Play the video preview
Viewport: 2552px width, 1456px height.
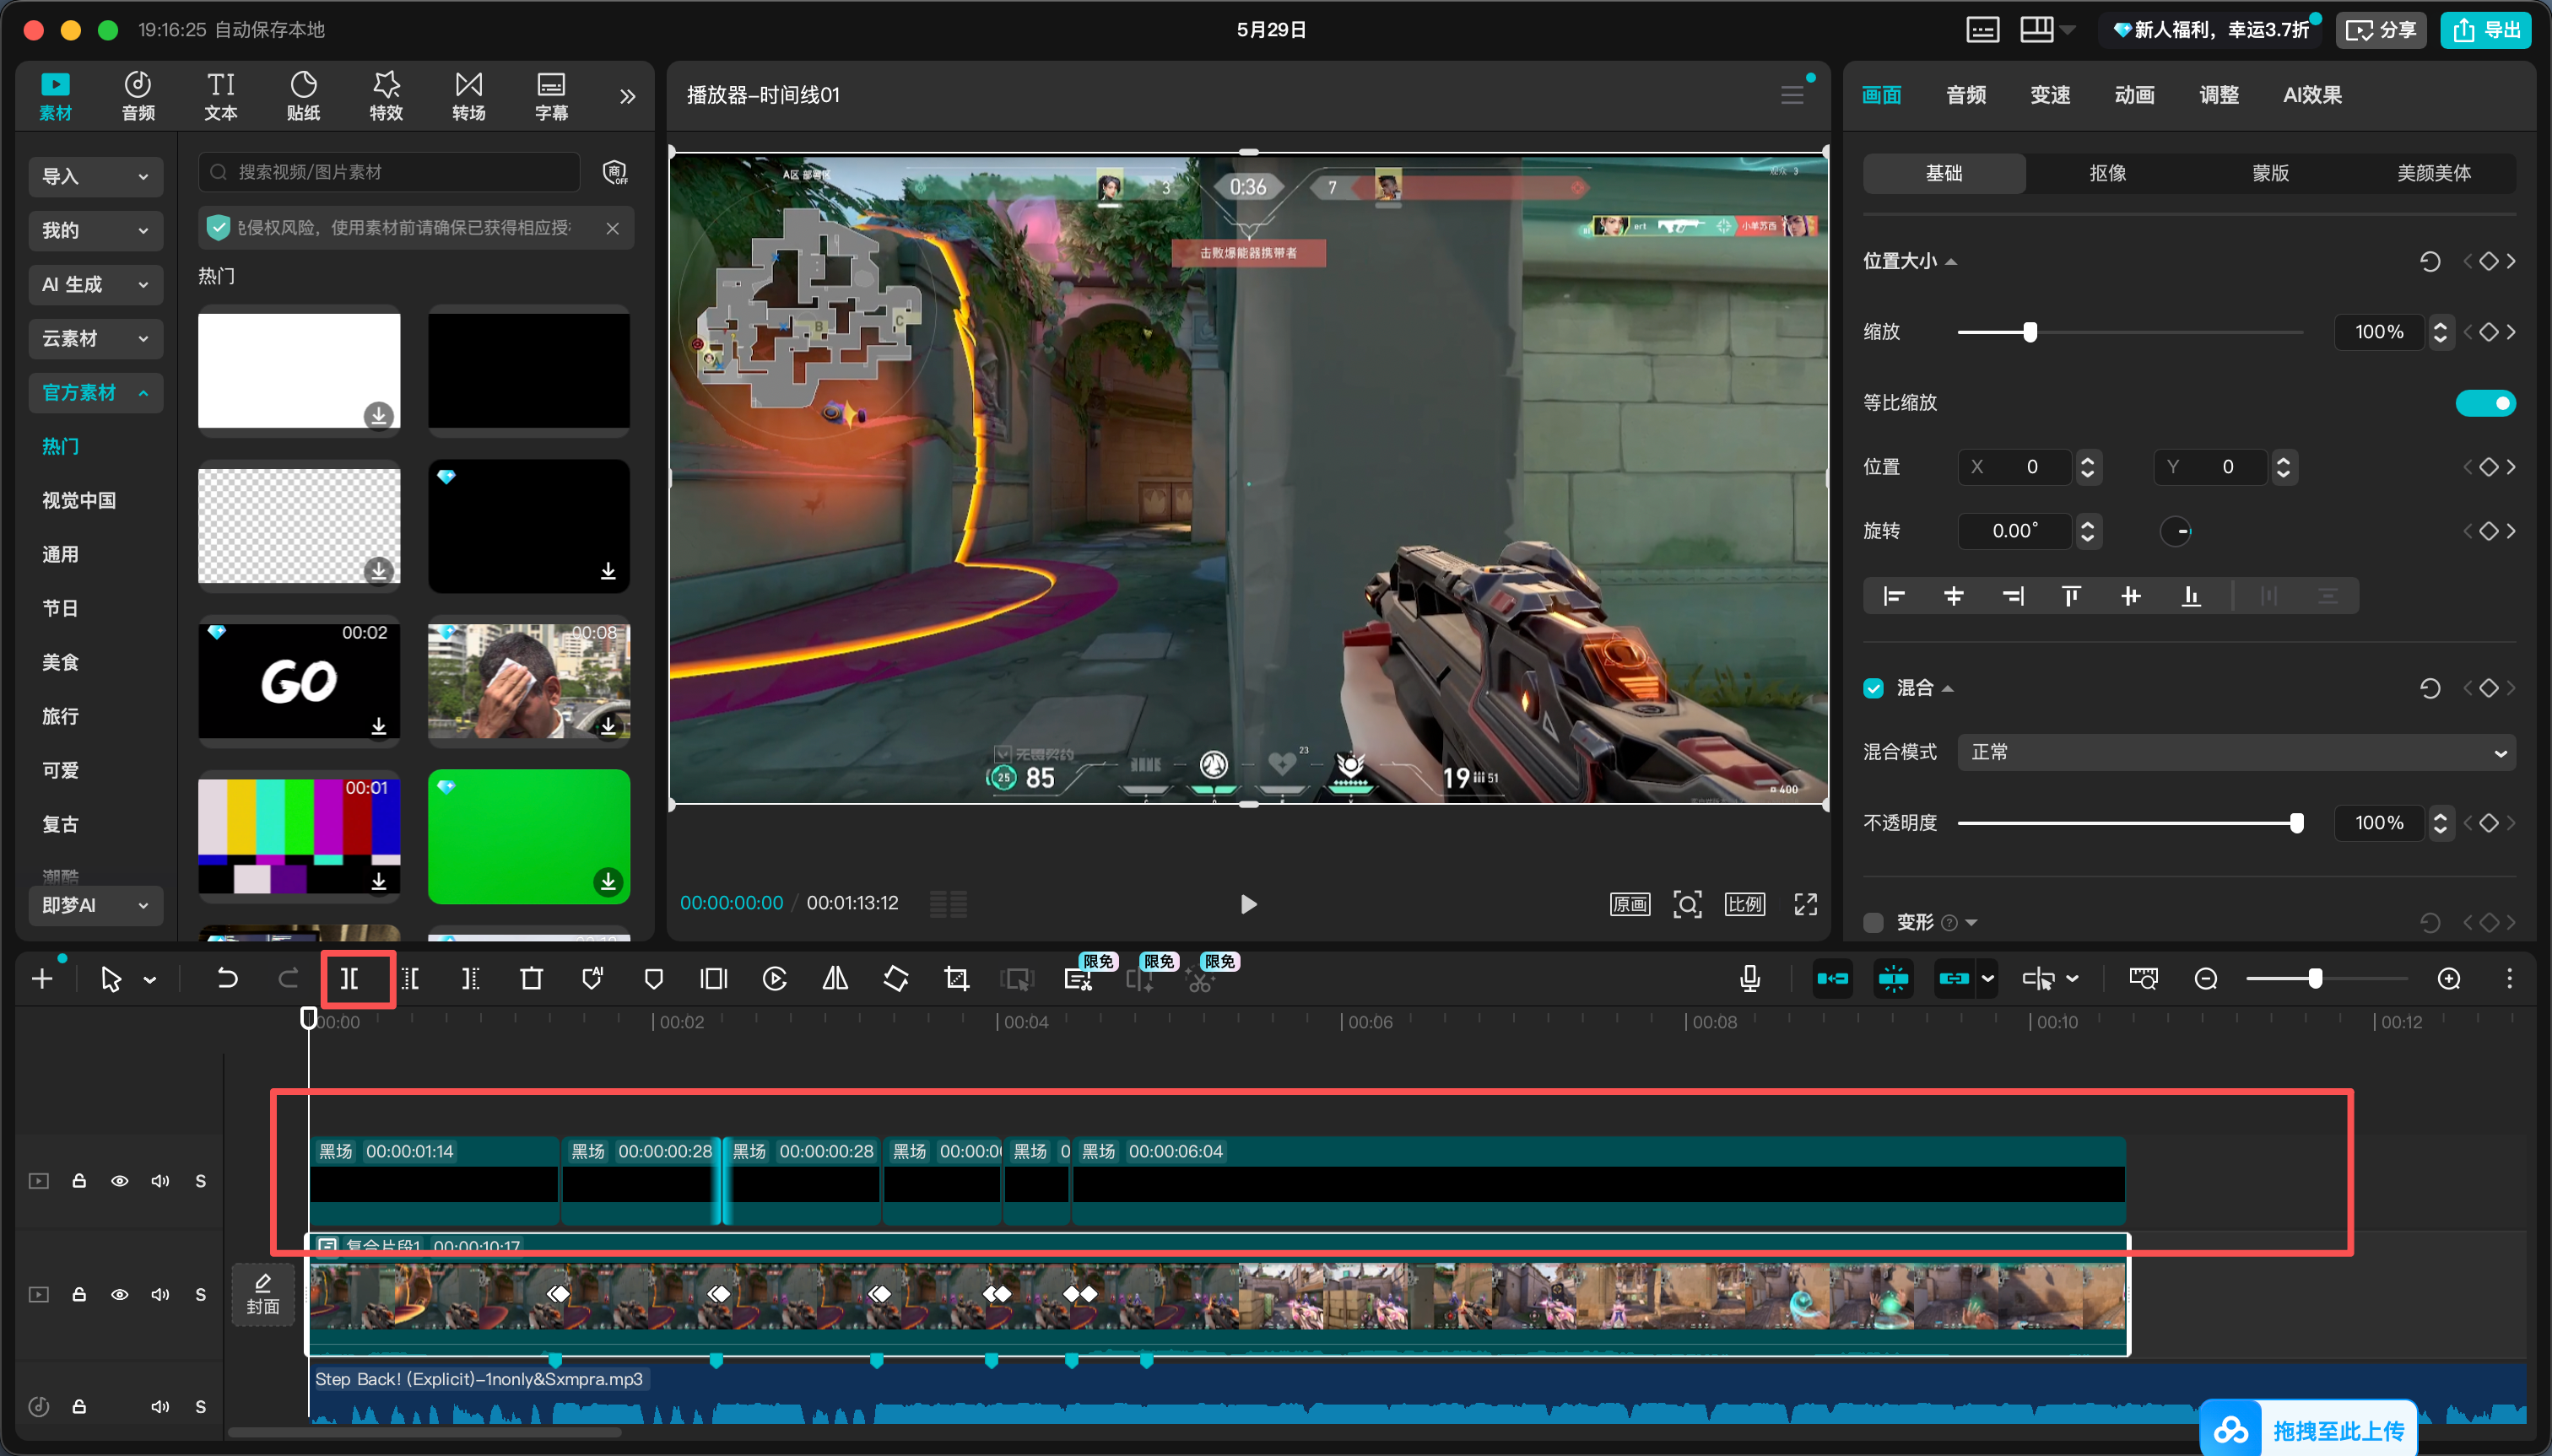point(1248,904)
